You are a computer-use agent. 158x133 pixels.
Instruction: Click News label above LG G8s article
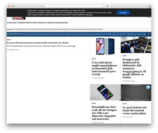[94, 103]
